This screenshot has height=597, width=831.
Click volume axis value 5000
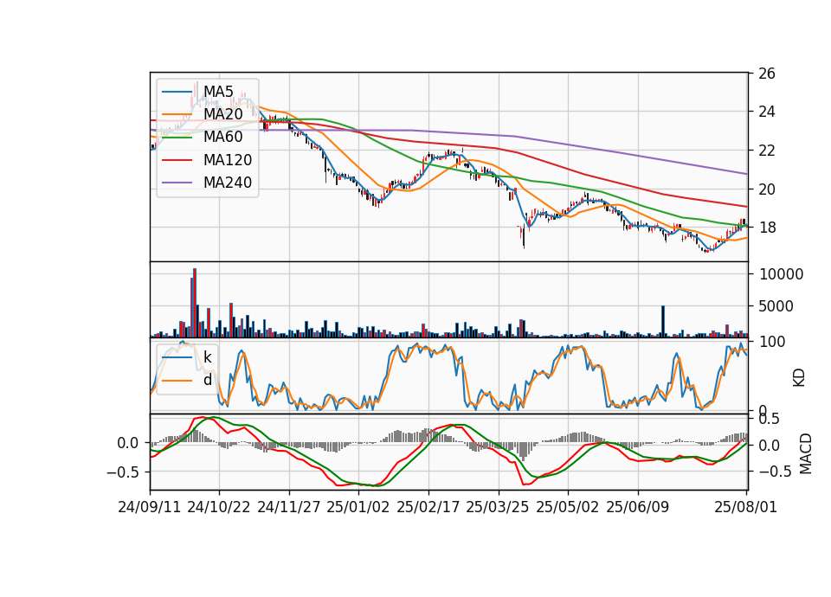click(776, 306)
